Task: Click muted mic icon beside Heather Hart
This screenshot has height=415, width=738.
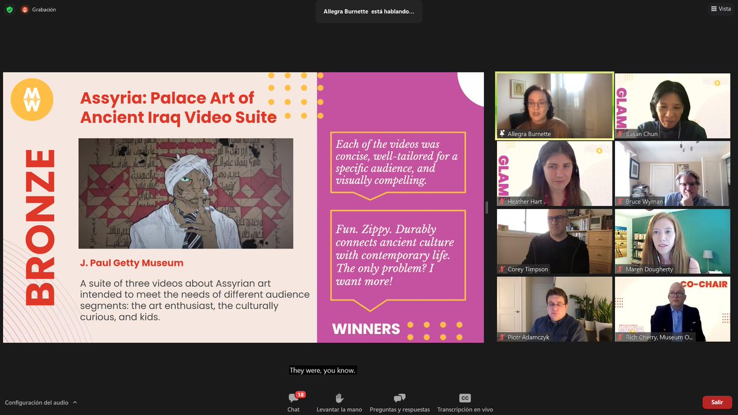Action: tap(502, 202)
